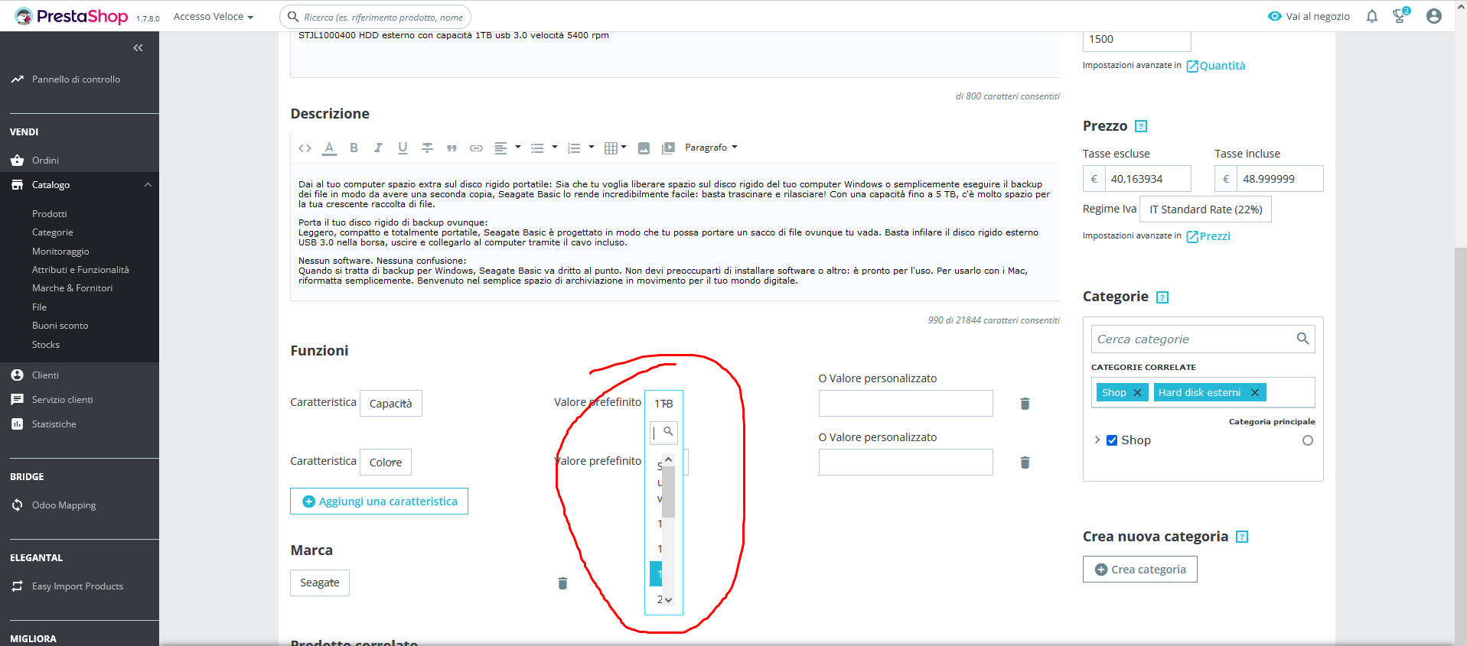Insert media video into description
This screenshot has width=1467, height=646.
[668, 148]
